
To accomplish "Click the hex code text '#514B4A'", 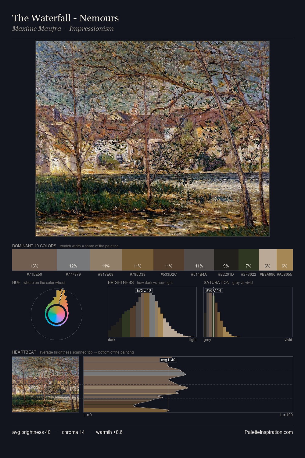I will [x=199, y=274].
